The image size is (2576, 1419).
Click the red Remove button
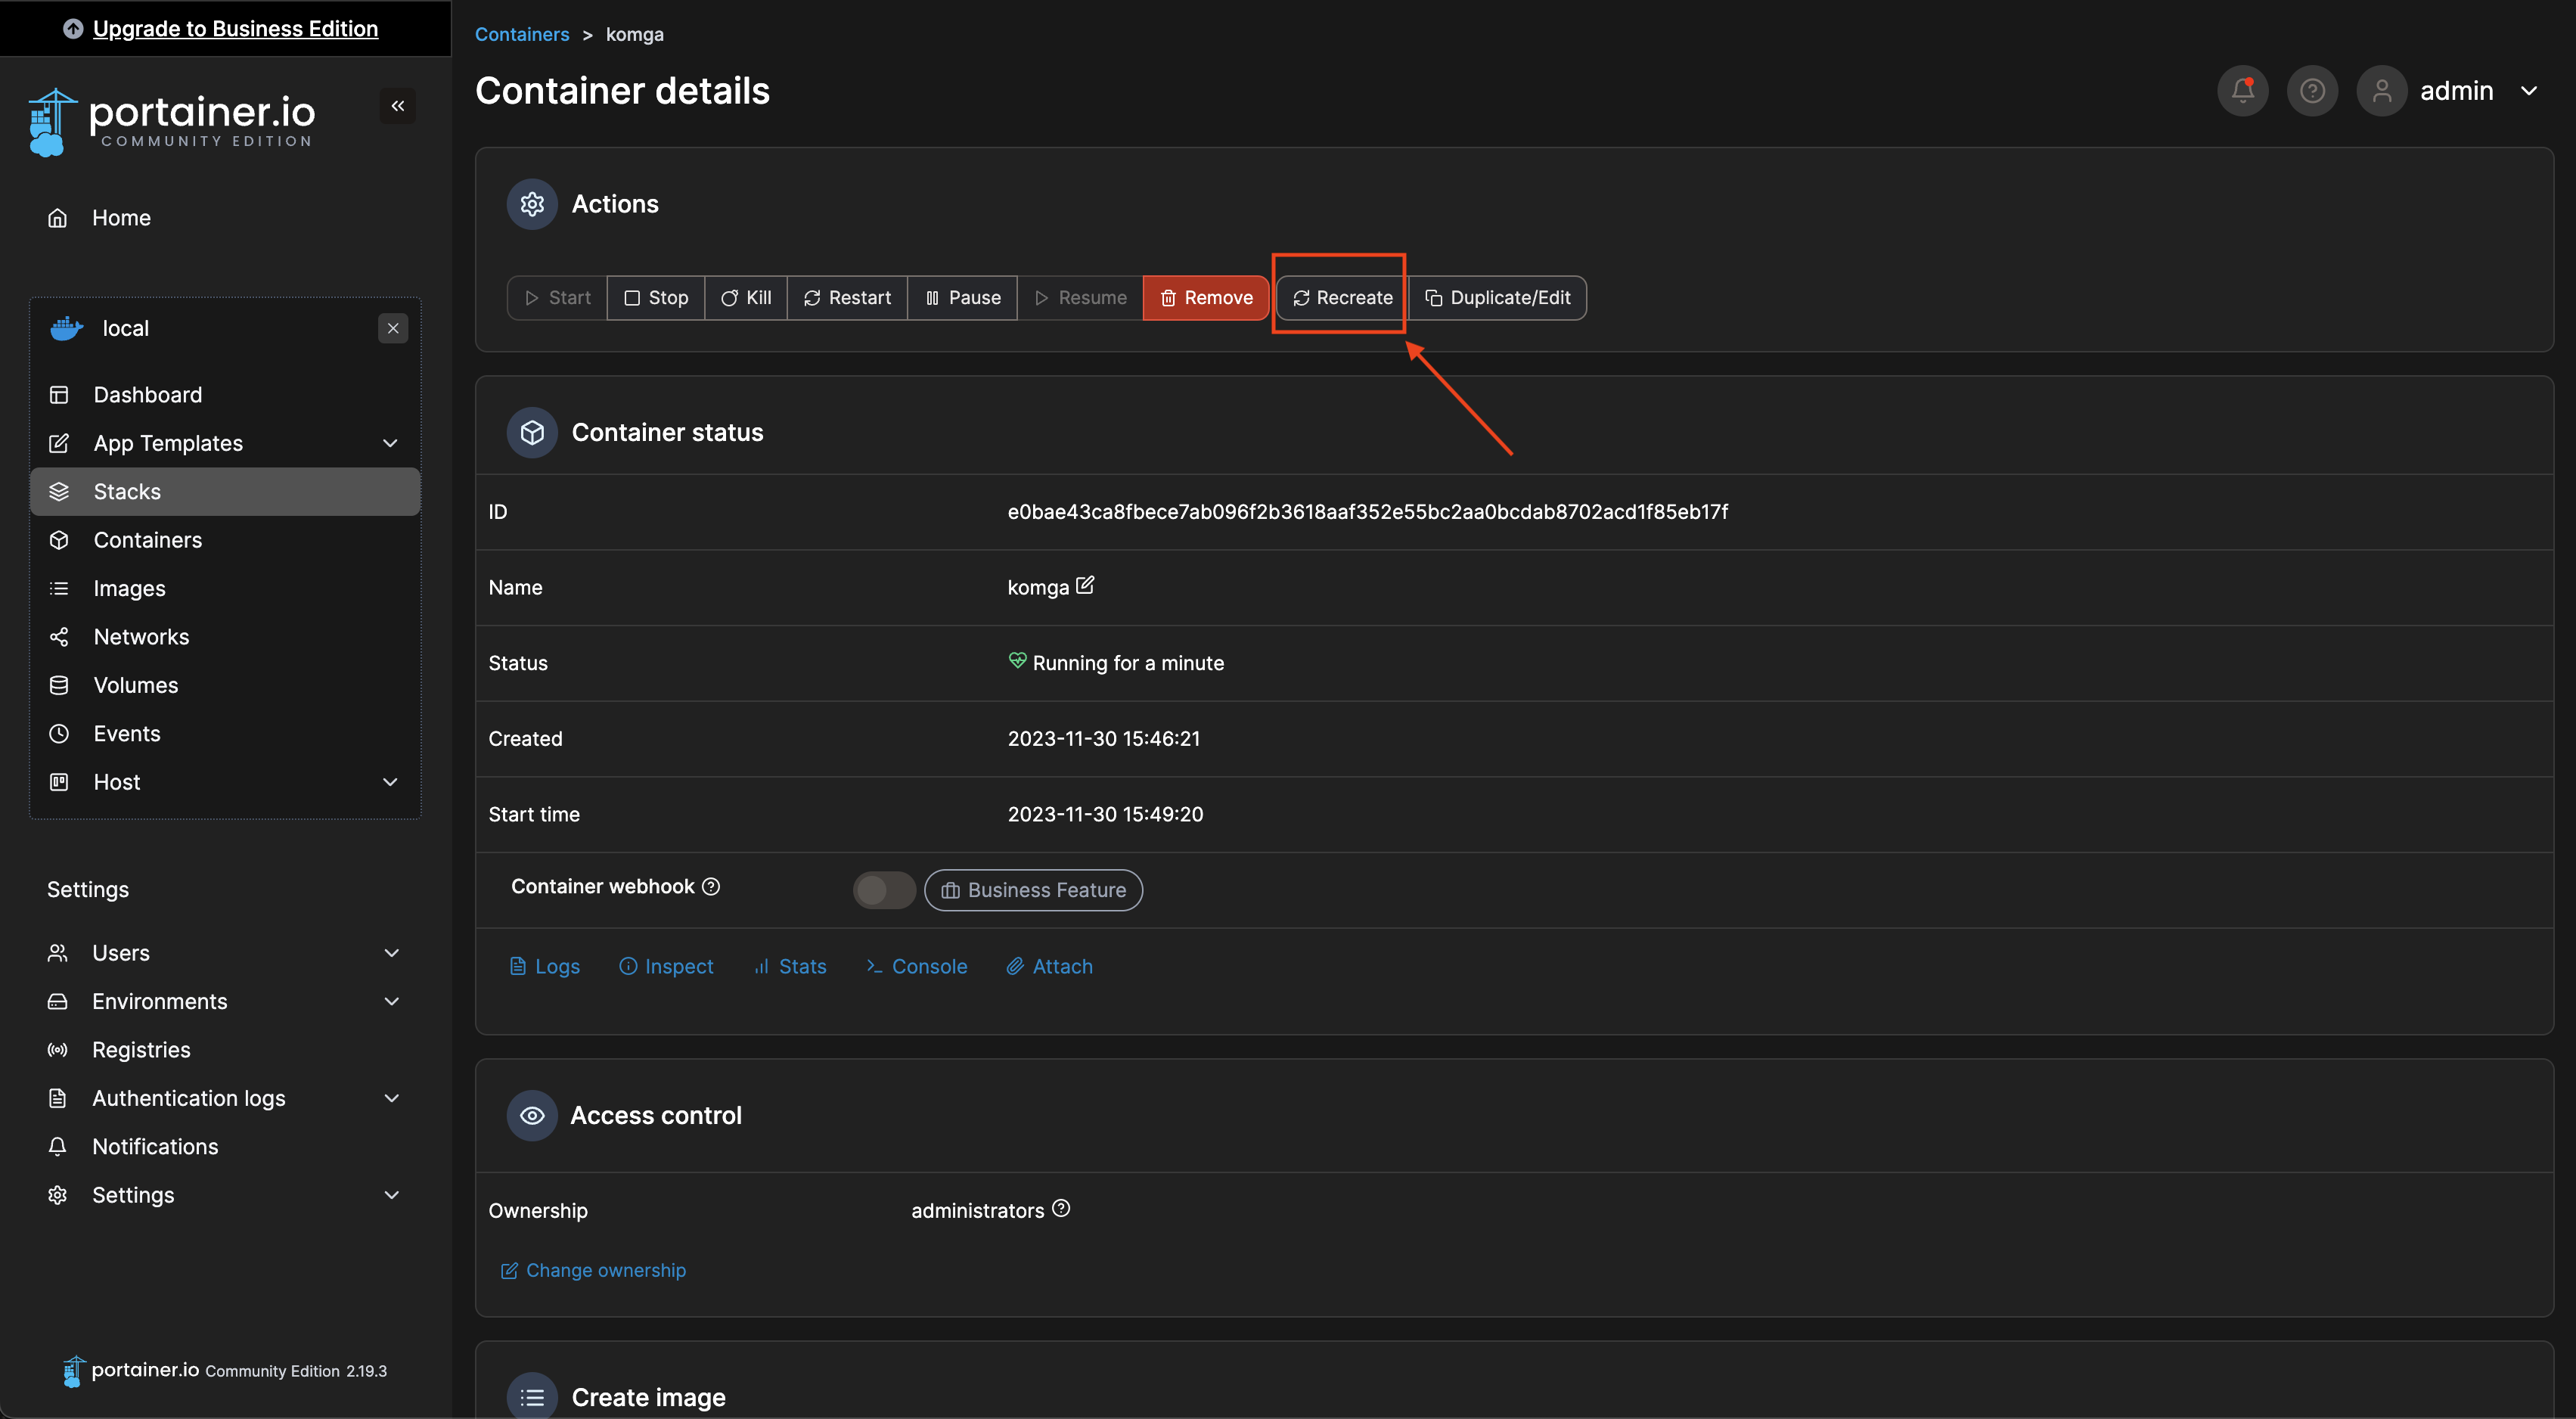[x=1206, y=298]
